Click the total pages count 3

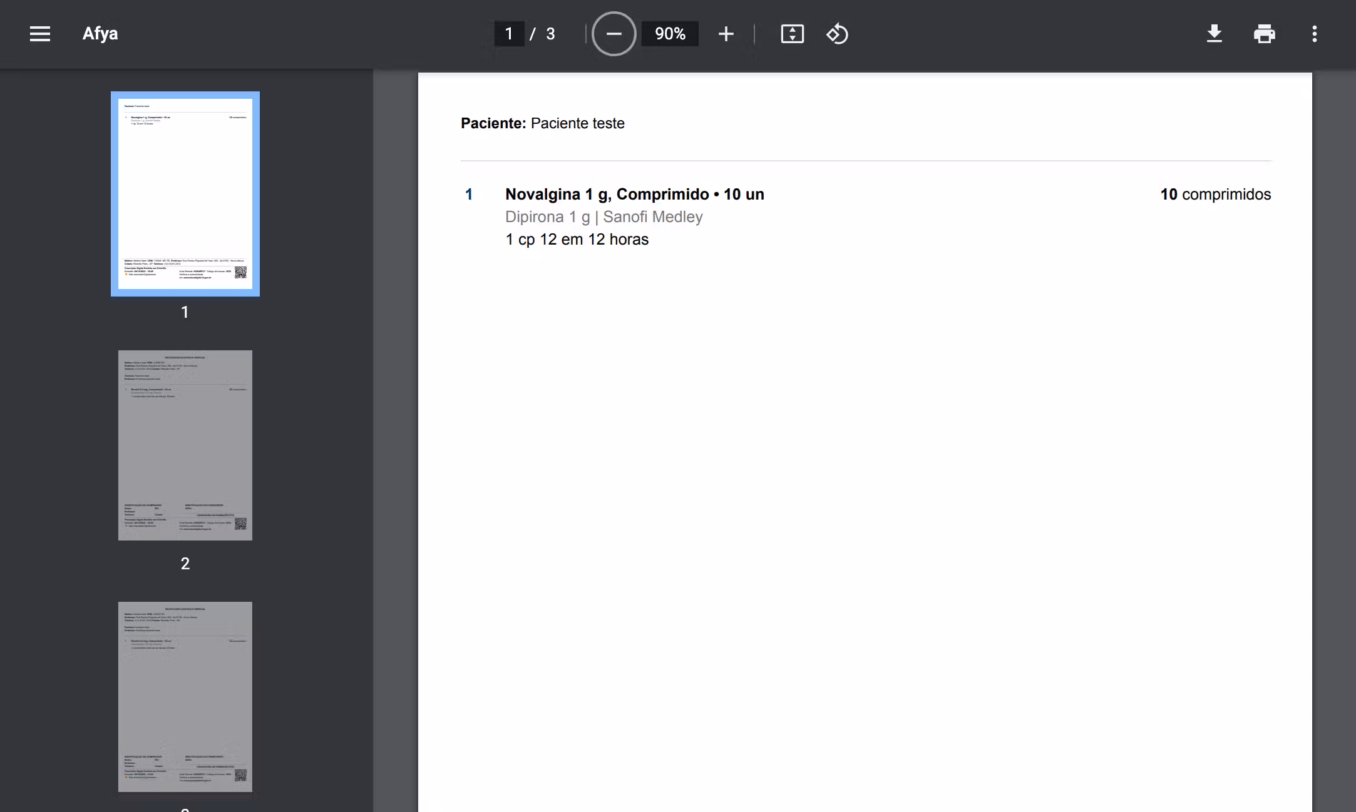[550, 34]
